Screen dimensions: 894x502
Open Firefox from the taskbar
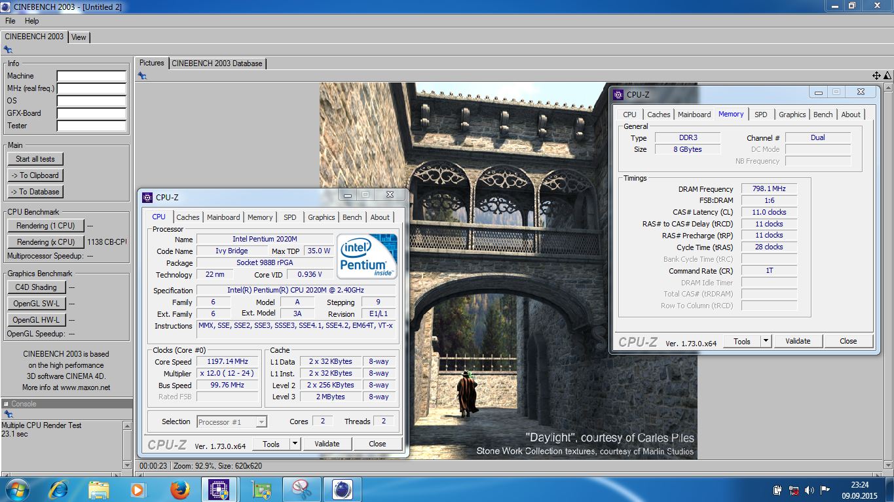[x=179, y=490]
